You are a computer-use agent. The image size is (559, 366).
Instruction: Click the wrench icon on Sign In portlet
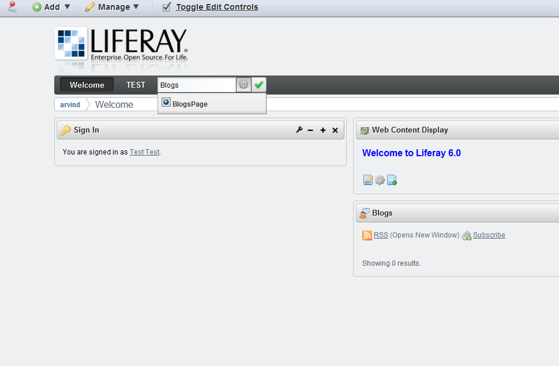point(299,130)
